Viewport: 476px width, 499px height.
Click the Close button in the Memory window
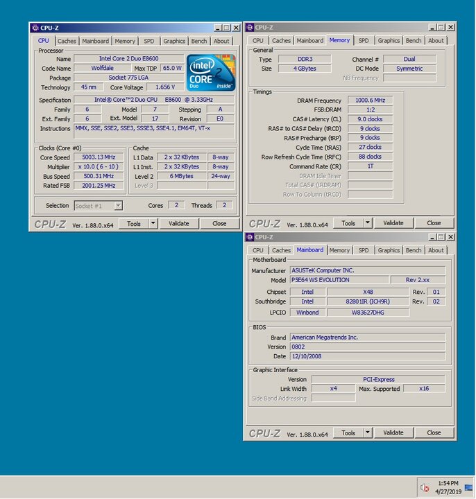[x=434, y=223]
